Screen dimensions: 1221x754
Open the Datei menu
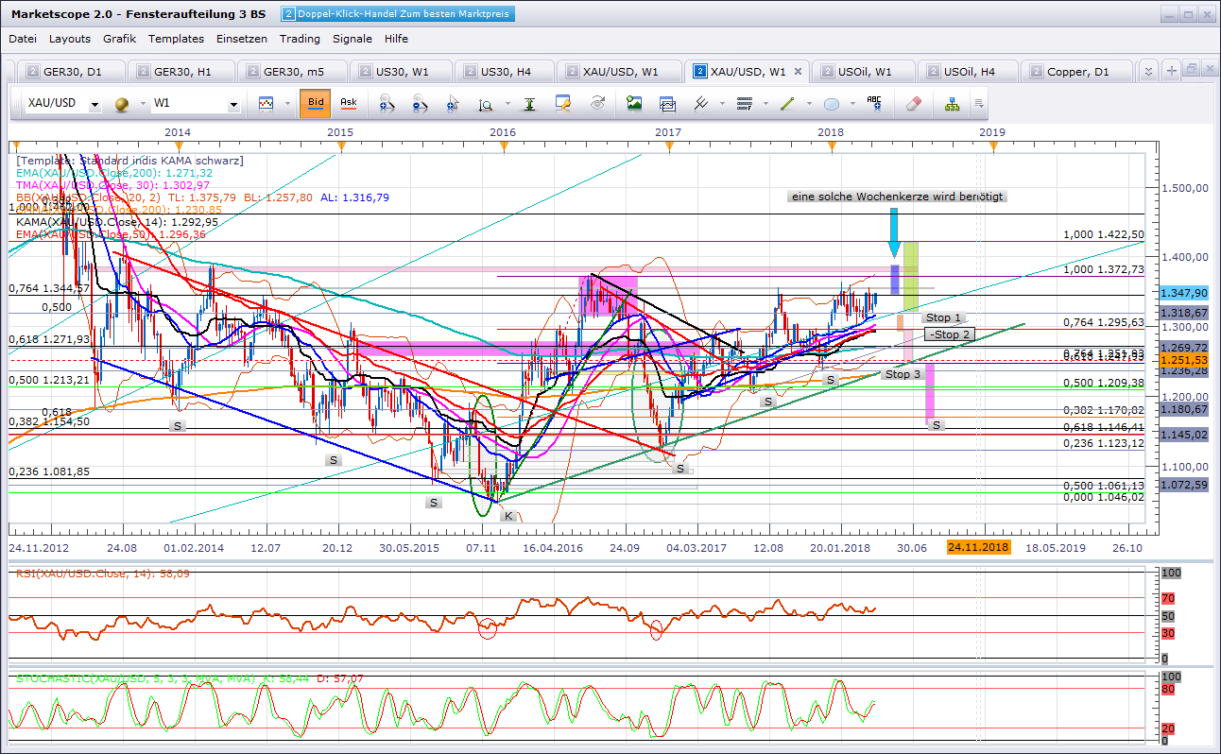click(x=23, y=39)
